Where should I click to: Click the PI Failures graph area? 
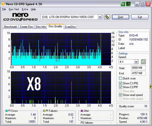(x=61, y=88)
